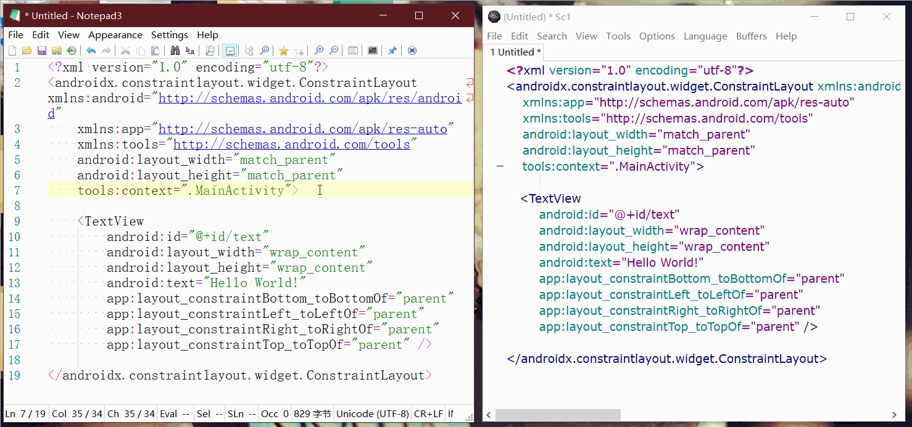912x427 pixels.
Task: Paste using the clipboard icon in Notepad3
Action: click(x=155, y=51)
